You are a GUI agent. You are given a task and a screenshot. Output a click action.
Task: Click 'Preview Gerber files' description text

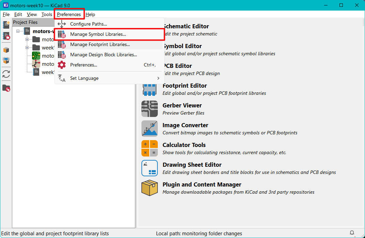pos(183,113)
